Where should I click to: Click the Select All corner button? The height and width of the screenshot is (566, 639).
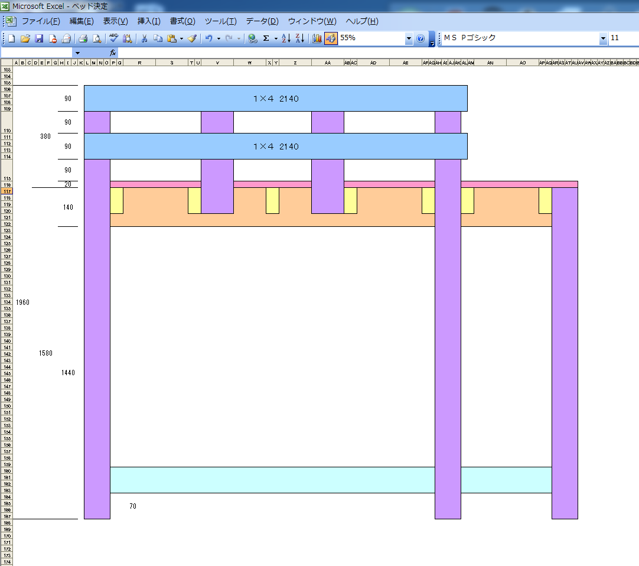7,63
